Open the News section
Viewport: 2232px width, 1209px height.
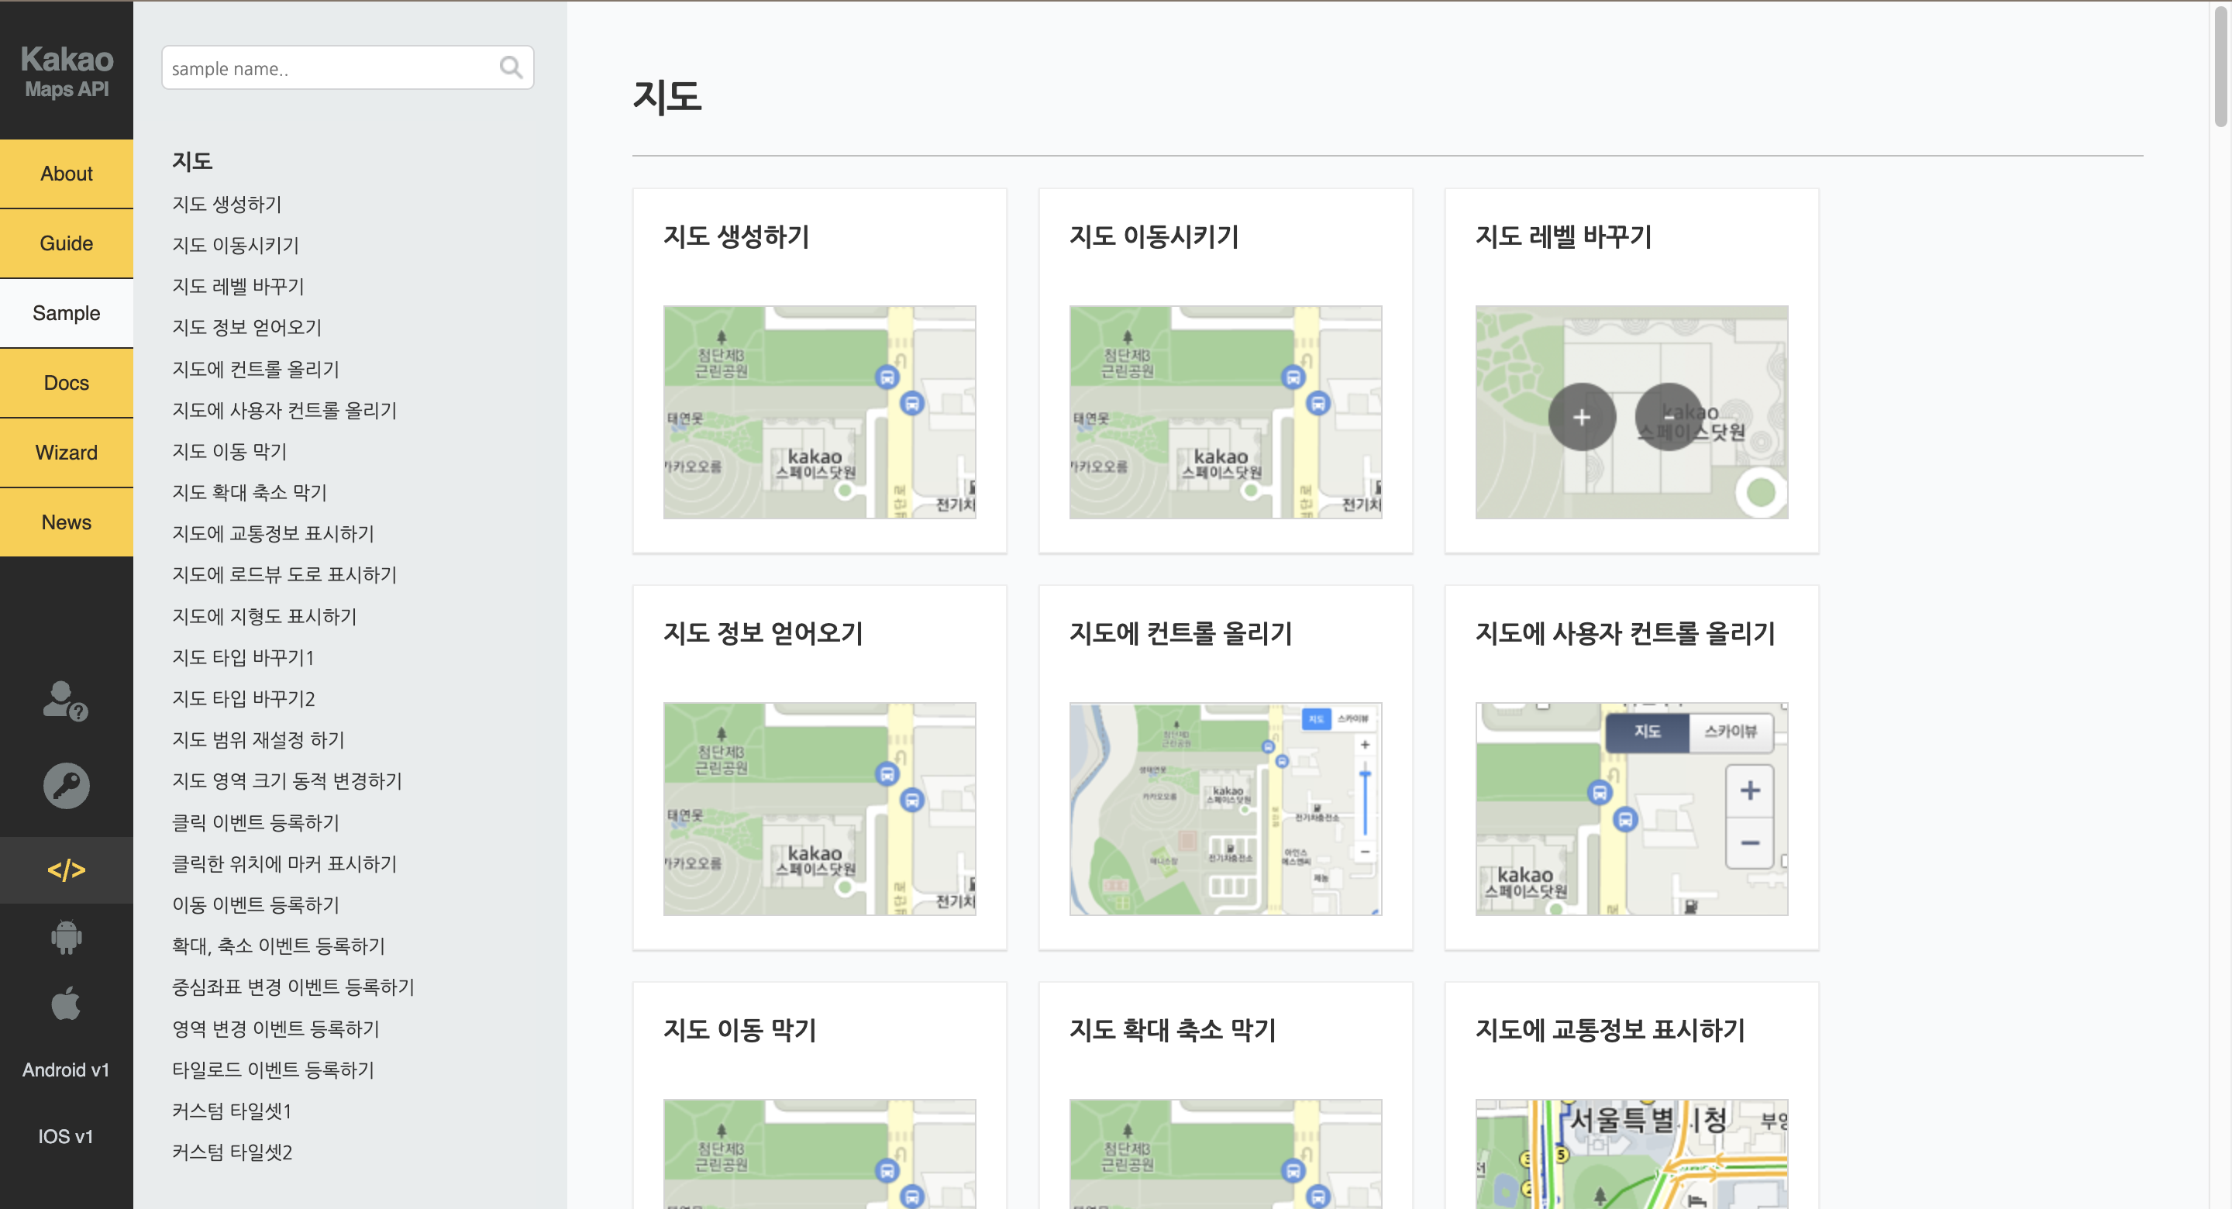coord(66,522)
